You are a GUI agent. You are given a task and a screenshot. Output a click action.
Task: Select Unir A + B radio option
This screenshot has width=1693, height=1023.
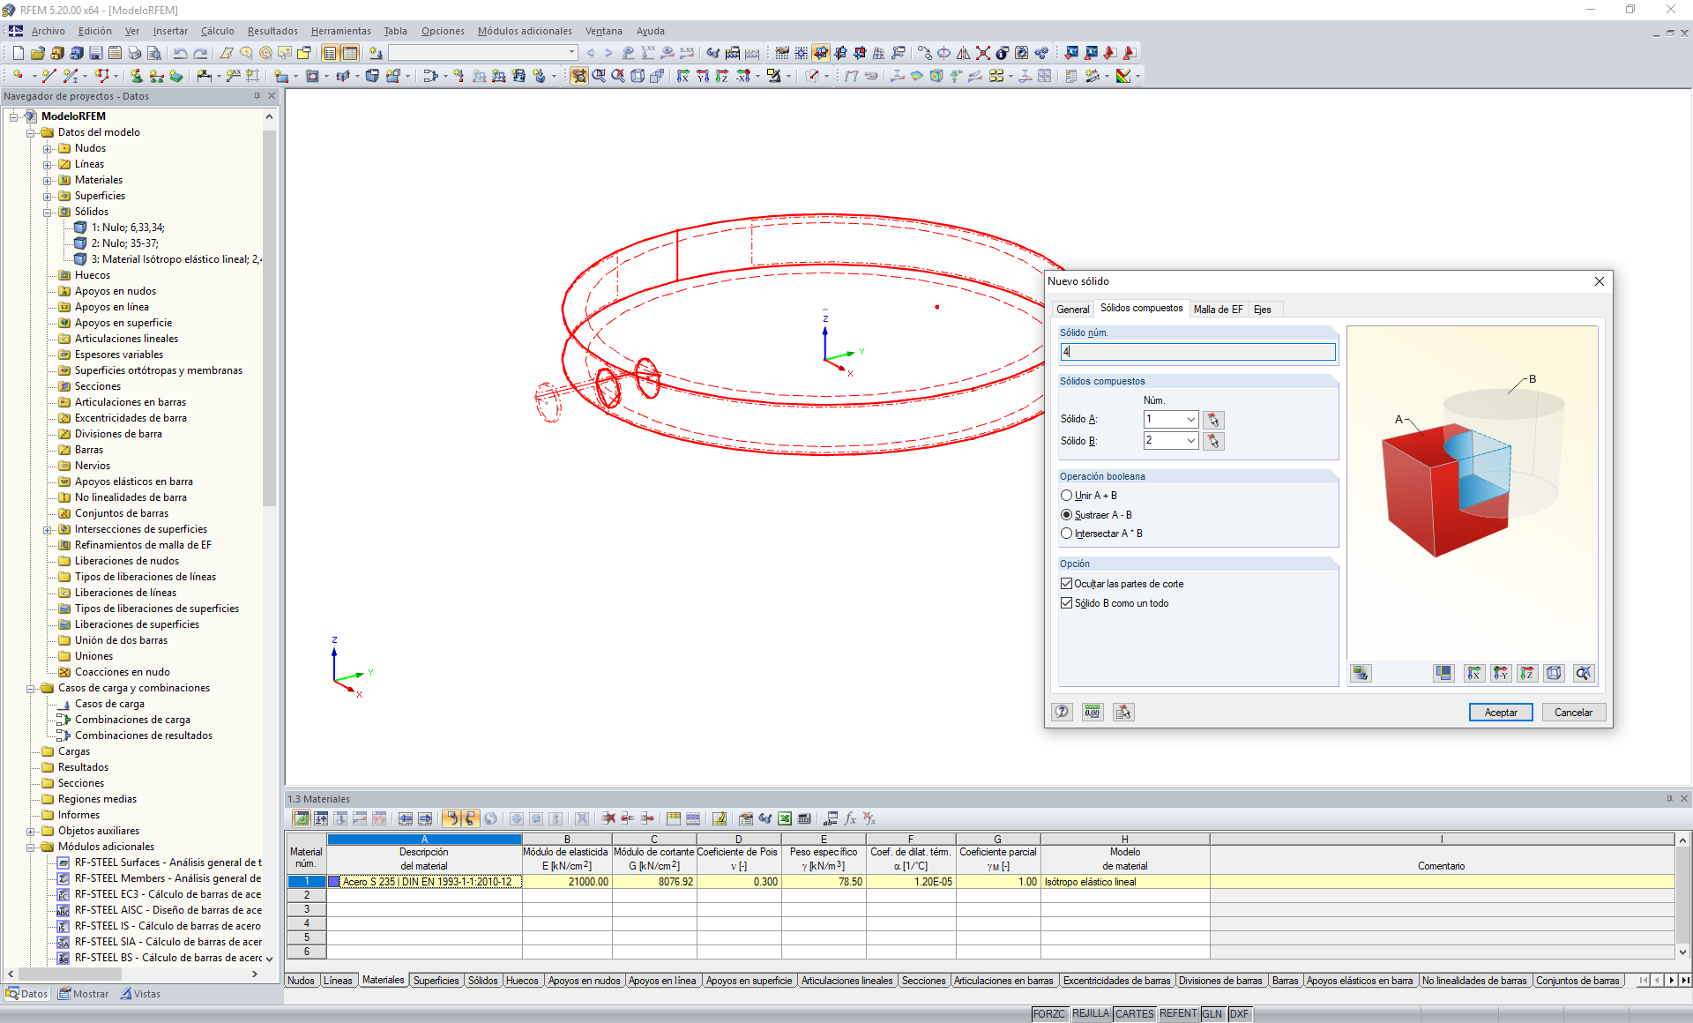click(x=1067, y=496)
